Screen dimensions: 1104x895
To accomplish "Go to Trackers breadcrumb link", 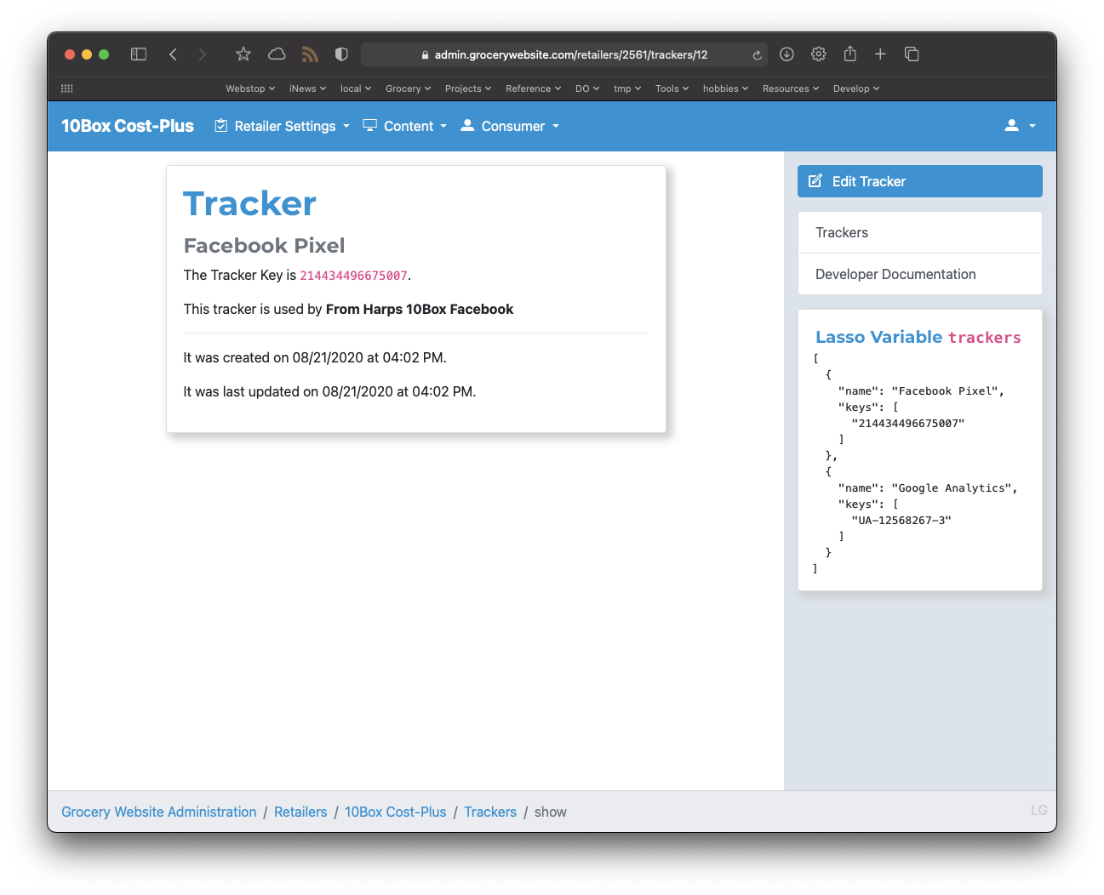I will coord(490,812).
